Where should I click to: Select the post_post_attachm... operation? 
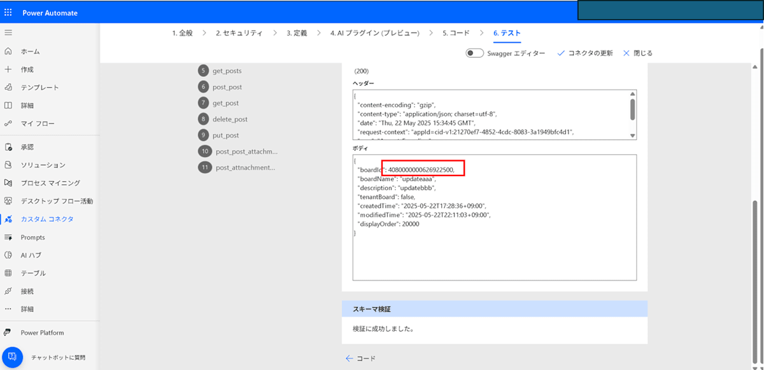pos(247,151)
